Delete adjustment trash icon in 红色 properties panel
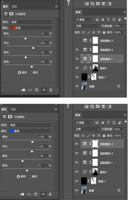 (51, 90)
